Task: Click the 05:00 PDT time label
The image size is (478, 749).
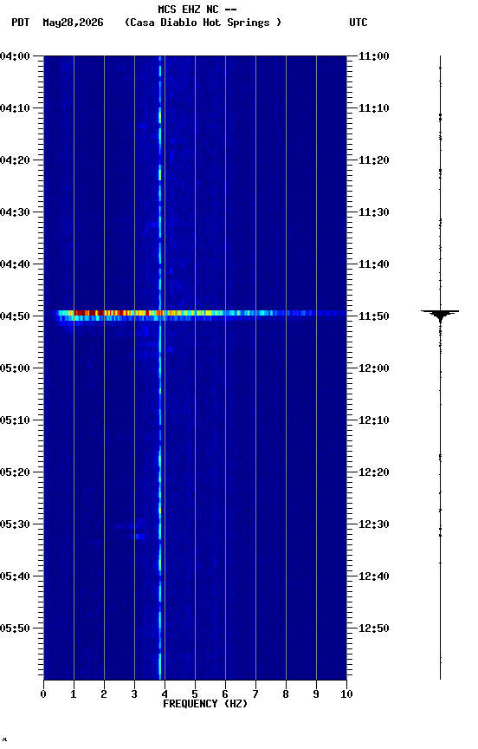Action: click(x=15, y=368)
